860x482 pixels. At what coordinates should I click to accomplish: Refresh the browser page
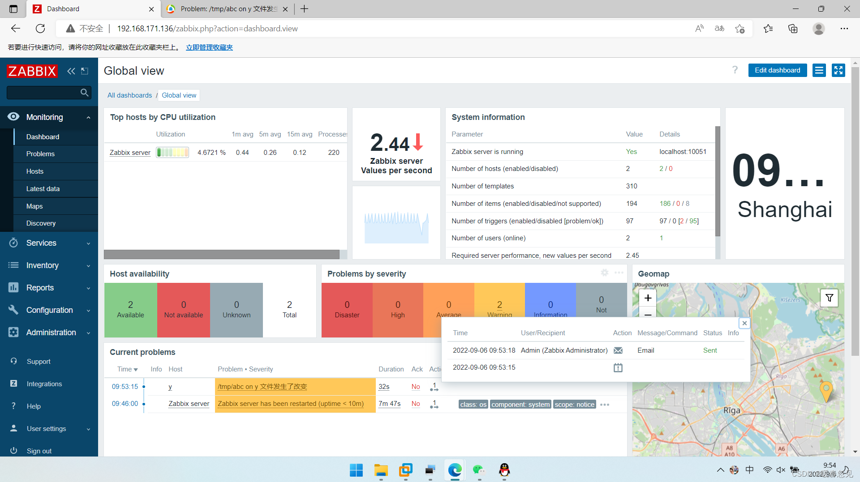(40, 29)
